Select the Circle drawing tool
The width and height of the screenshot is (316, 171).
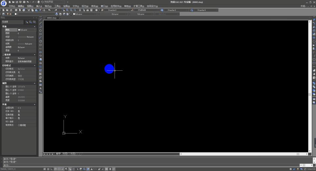pyautogui.click(x=40, y=41)
